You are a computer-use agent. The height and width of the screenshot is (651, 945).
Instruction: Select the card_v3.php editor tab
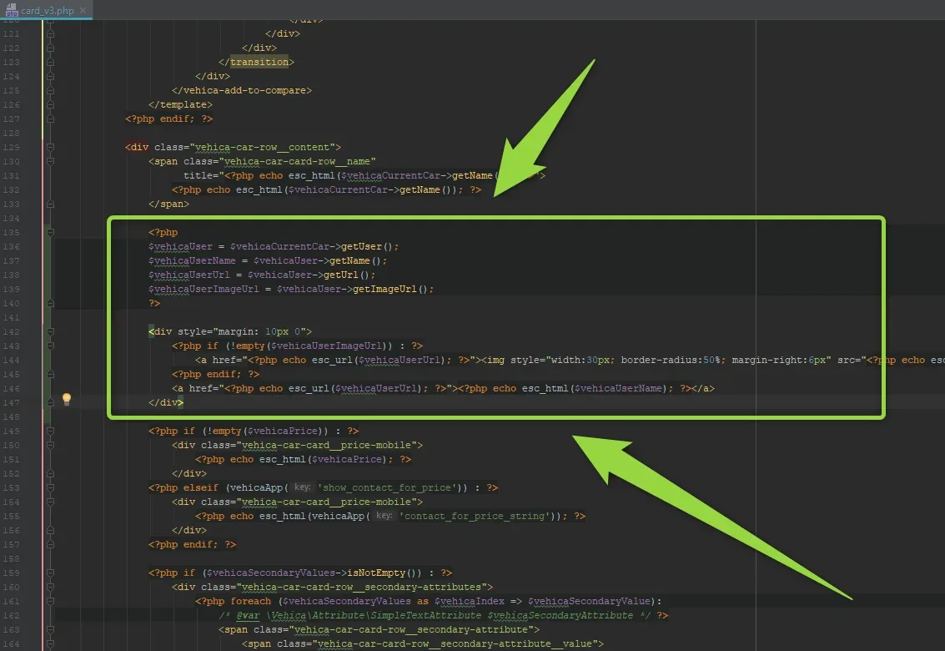[x=46, y=10]
